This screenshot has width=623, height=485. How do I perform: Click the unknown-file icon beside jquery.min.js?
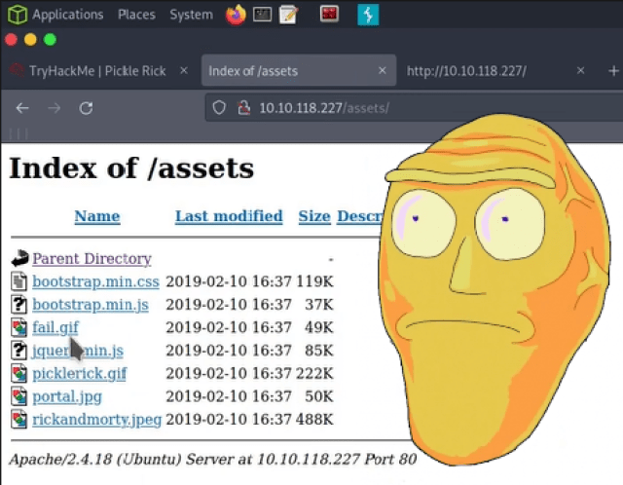point(18,351)
